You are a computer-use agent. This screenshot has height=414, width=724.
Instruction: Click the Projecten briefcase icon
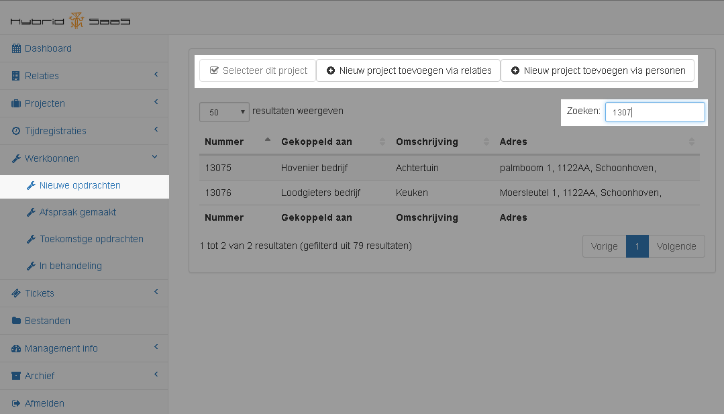click(x=16, y=103)
